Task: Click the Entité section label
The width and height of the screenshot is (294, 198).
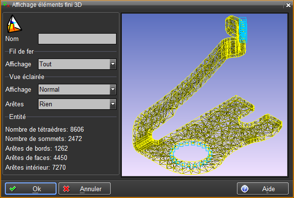Action: [18, 117]
